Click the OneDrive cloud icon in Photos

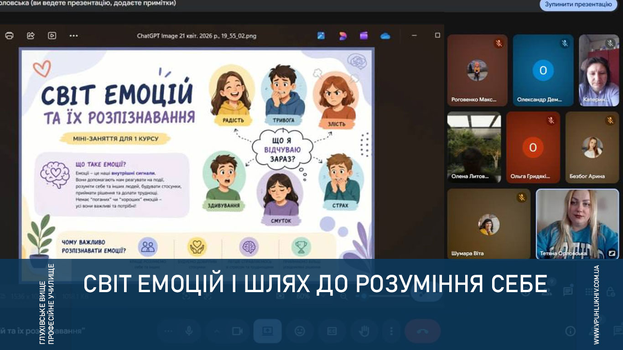click(385, 36)
